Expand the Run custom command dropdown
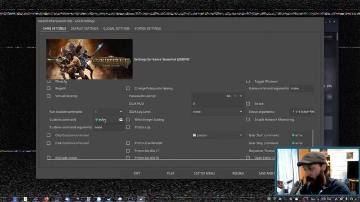The width and height of the screenshot is (360, 202). 109,112
